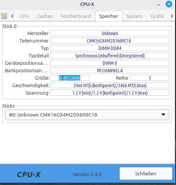Click the DIMM 0 device position value
176x185 pixels.
(110, 63)
